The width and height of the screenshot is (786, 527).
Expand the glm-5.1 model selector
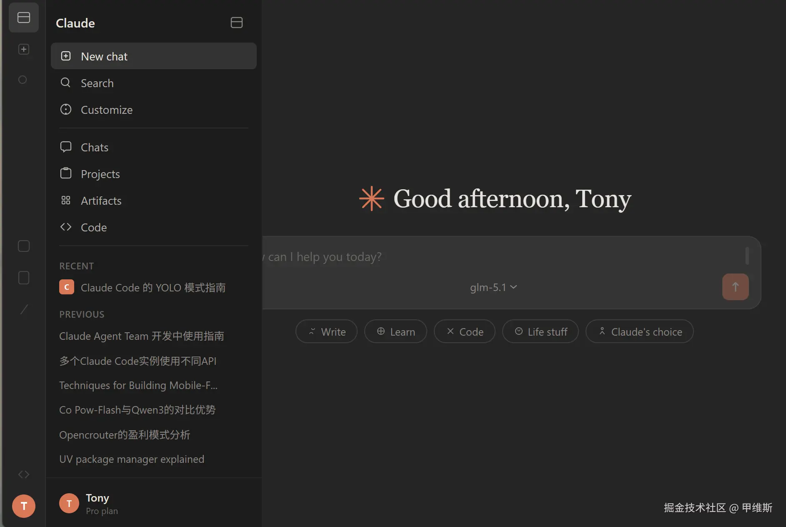[x=493, y=287]
